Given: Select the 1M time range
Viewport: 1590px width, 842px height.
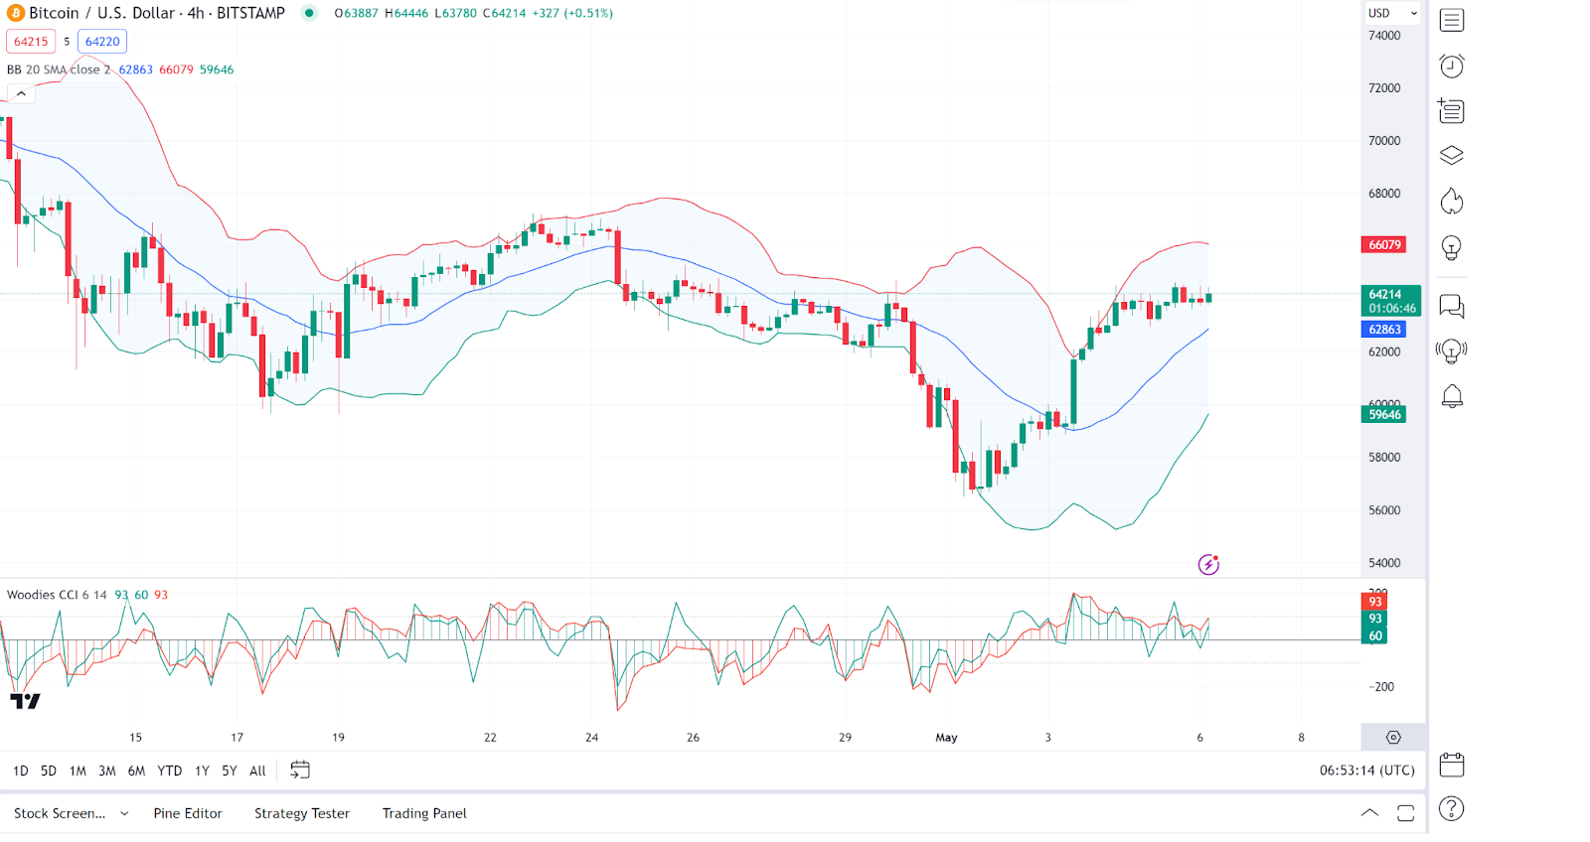Looking at the screenshot, I should pyautogui.click(x=78, y=771).
